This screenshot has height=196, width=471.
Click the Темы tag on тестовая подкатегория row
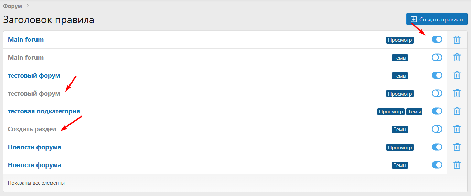414,111
